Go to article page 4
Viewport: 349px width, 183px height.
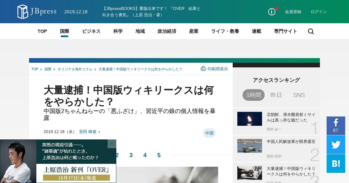[145, 155]
